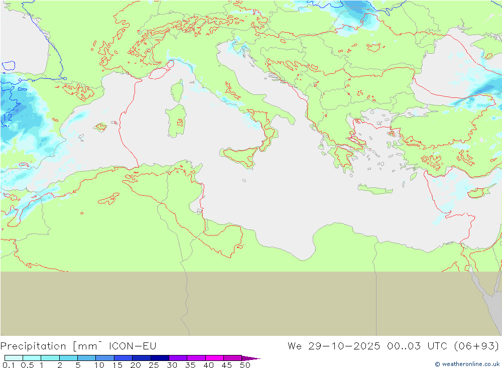Select the forecast date 'We 29-10-2025 00..03 UTC (06+93)' text

(393, 346)
